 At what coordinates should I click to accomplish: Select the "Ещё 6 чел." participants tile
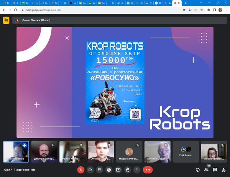[x=186, y=151]
